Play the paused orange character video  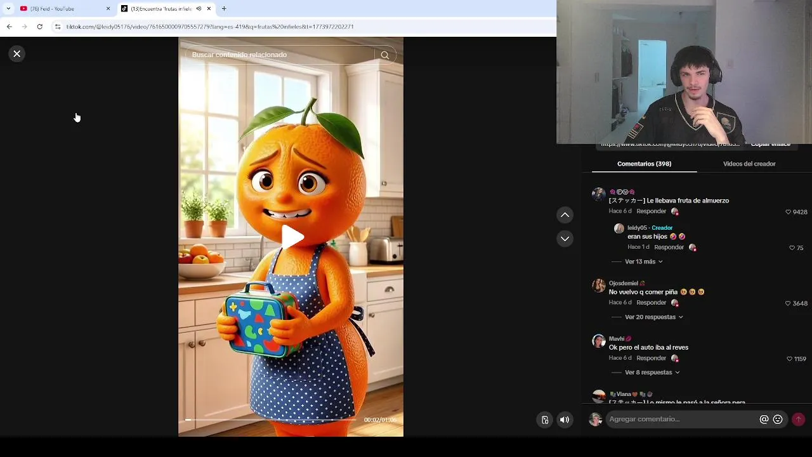point(292,237)
